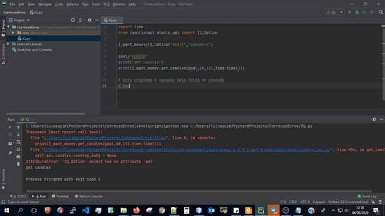Toggle Structure tool window sidebar button
Screen dimensions: 385x216
3,54
